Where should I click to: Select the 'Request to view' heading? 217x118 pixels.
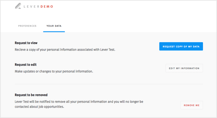coord(26,43)
